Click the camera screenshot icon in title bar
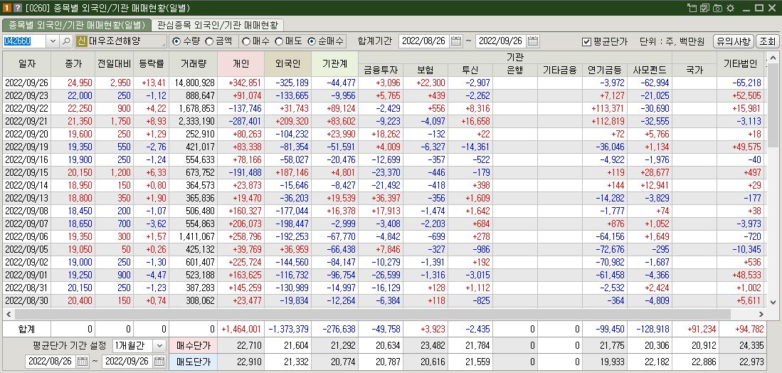Viewport: 782px width, 373px height. click(718, 8)
